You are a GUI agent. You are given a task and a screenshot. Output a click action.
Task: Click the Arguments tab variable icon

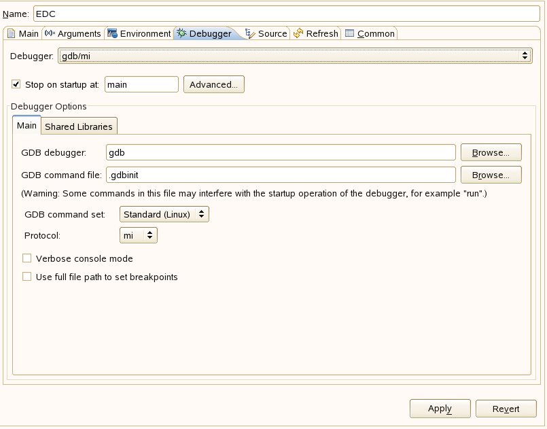(x=50, y=33)
